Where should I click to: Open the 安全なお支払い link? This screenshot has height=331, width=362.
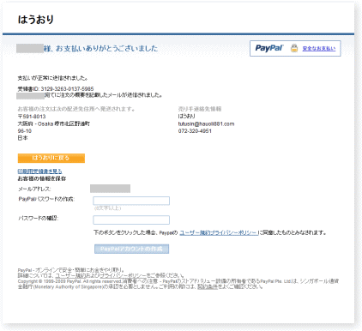319,49
